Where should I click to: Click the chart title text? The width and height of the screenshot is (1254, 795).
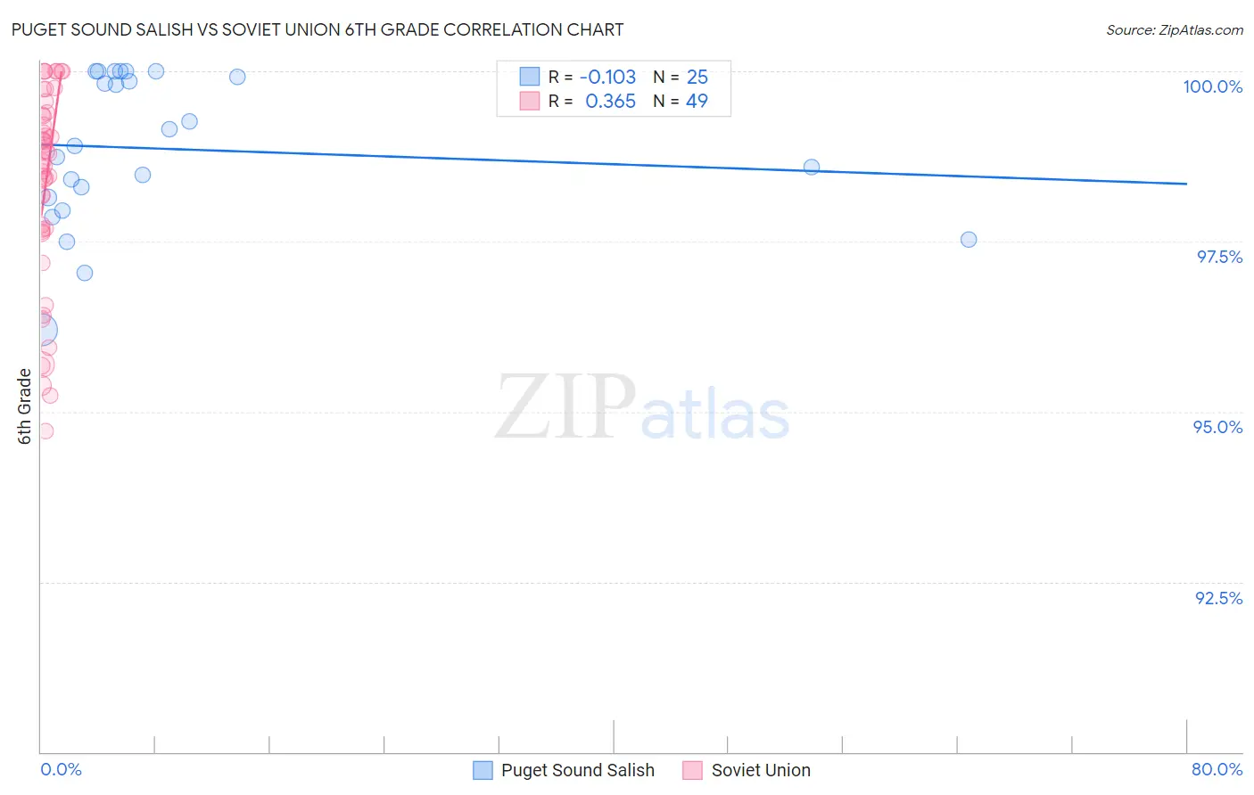point(318,29)
